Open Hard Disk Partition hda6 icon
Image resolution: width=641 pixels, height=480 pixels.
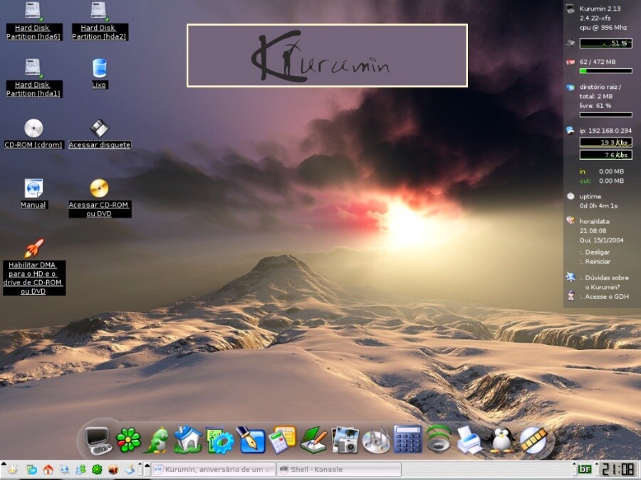pyautogui.click(x=33, y=11)
